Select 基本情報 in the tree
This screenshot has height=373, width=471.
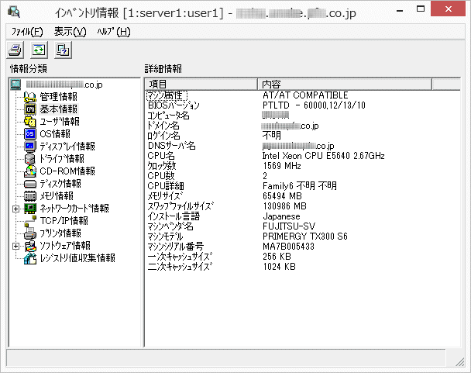[59, 109]
